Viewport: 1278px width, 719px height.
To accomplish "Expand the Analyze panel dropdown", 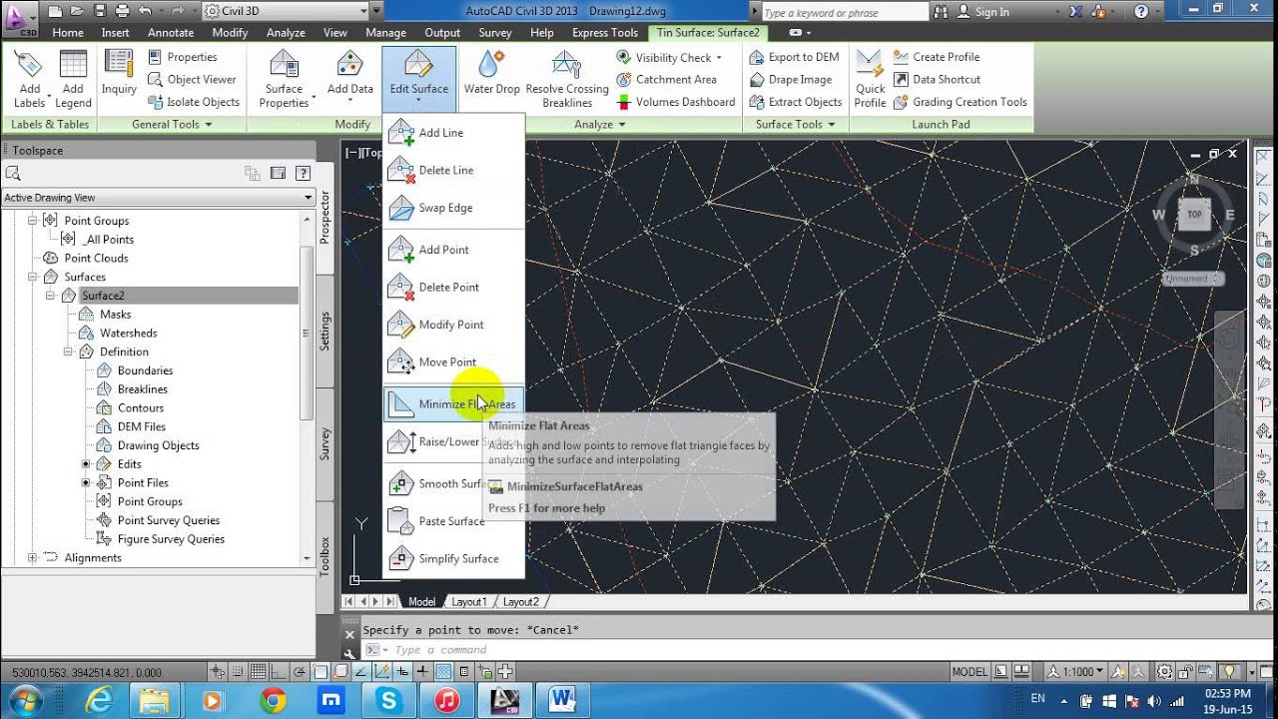I will (x=600, y=125).
